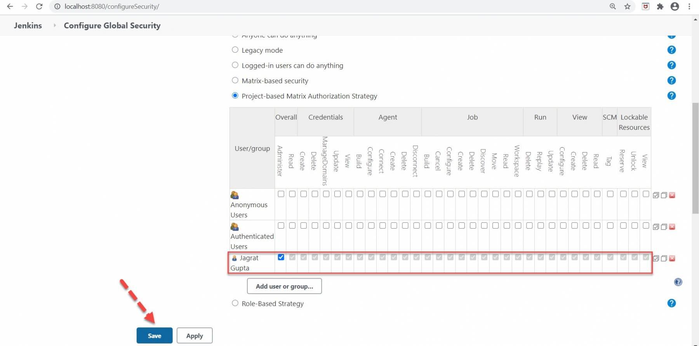
Task: Check Agent Disconnect for Authenticated Users
Action: click(416, 226)
